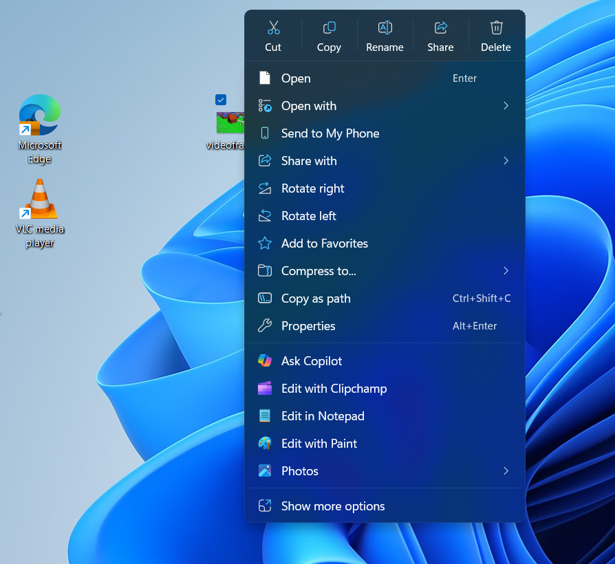
Task: Uncheck the selection checkbox on the video file
Action: pyautogui.click(x=220, y=99)
